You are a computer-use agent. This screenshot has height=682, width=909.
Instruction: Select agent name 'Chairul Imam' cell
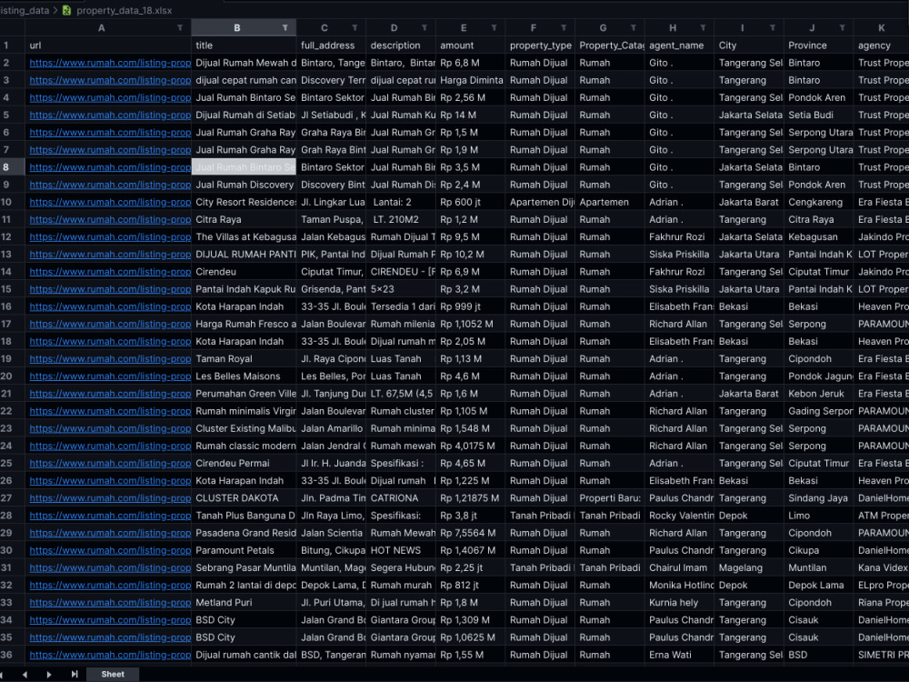(x=679, y=567)
